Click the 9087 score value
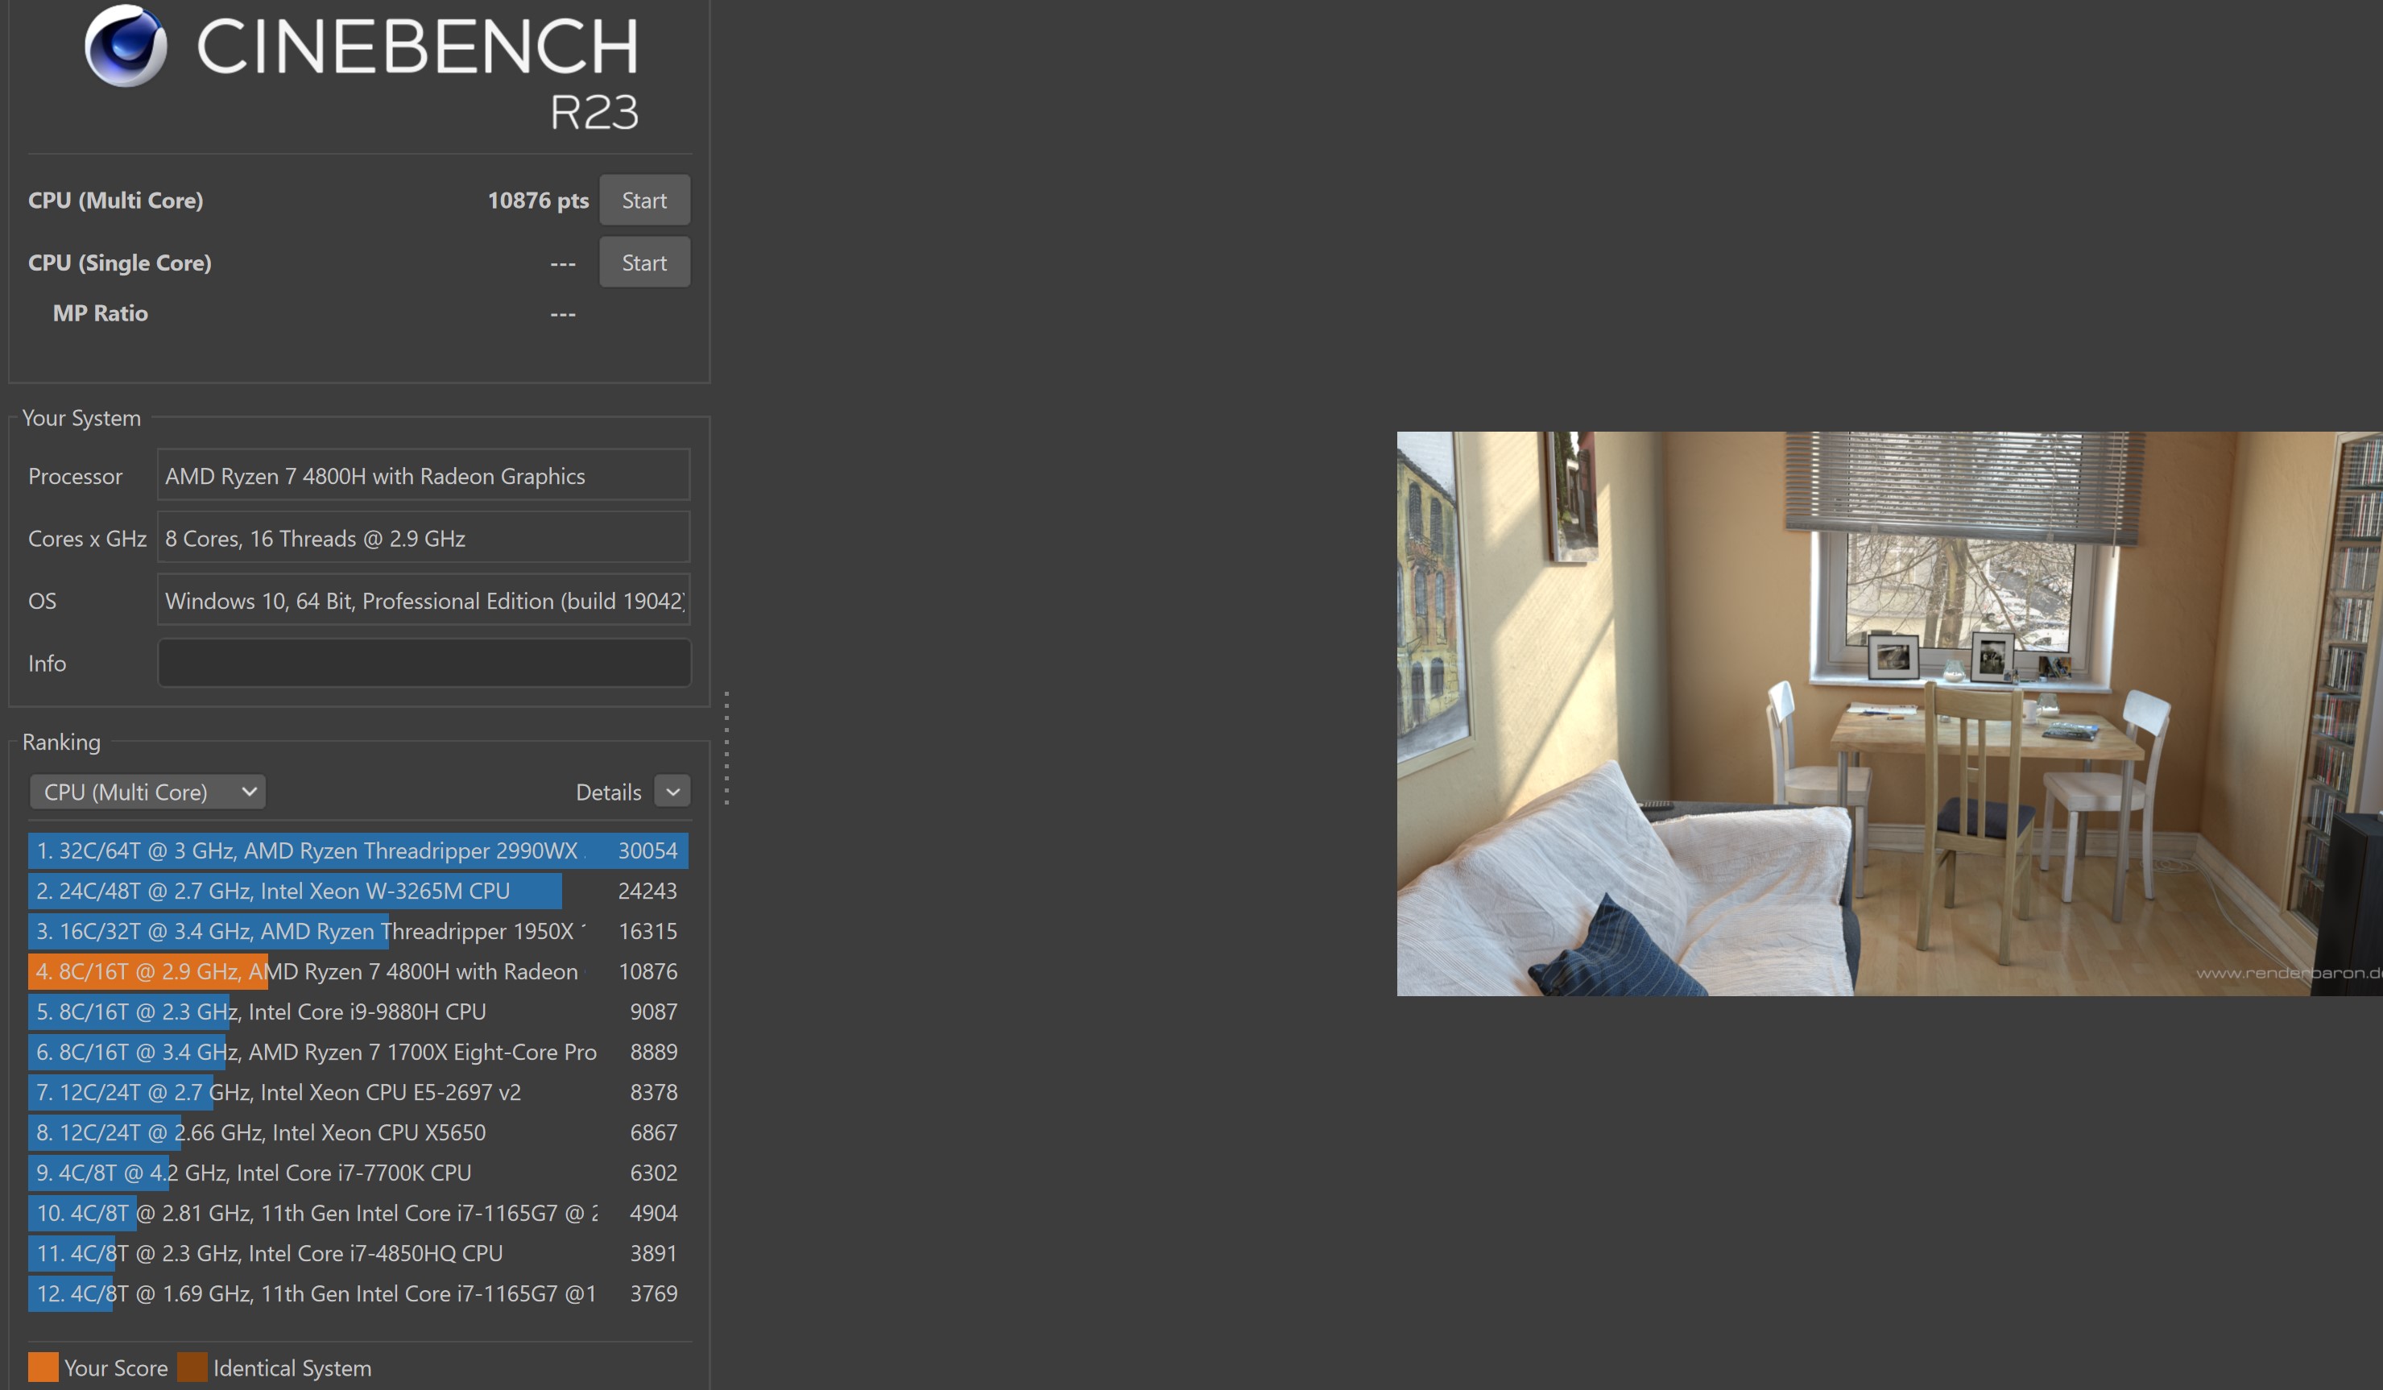This screenshot has height=1390, width=2383. [x=653, y=1011]
